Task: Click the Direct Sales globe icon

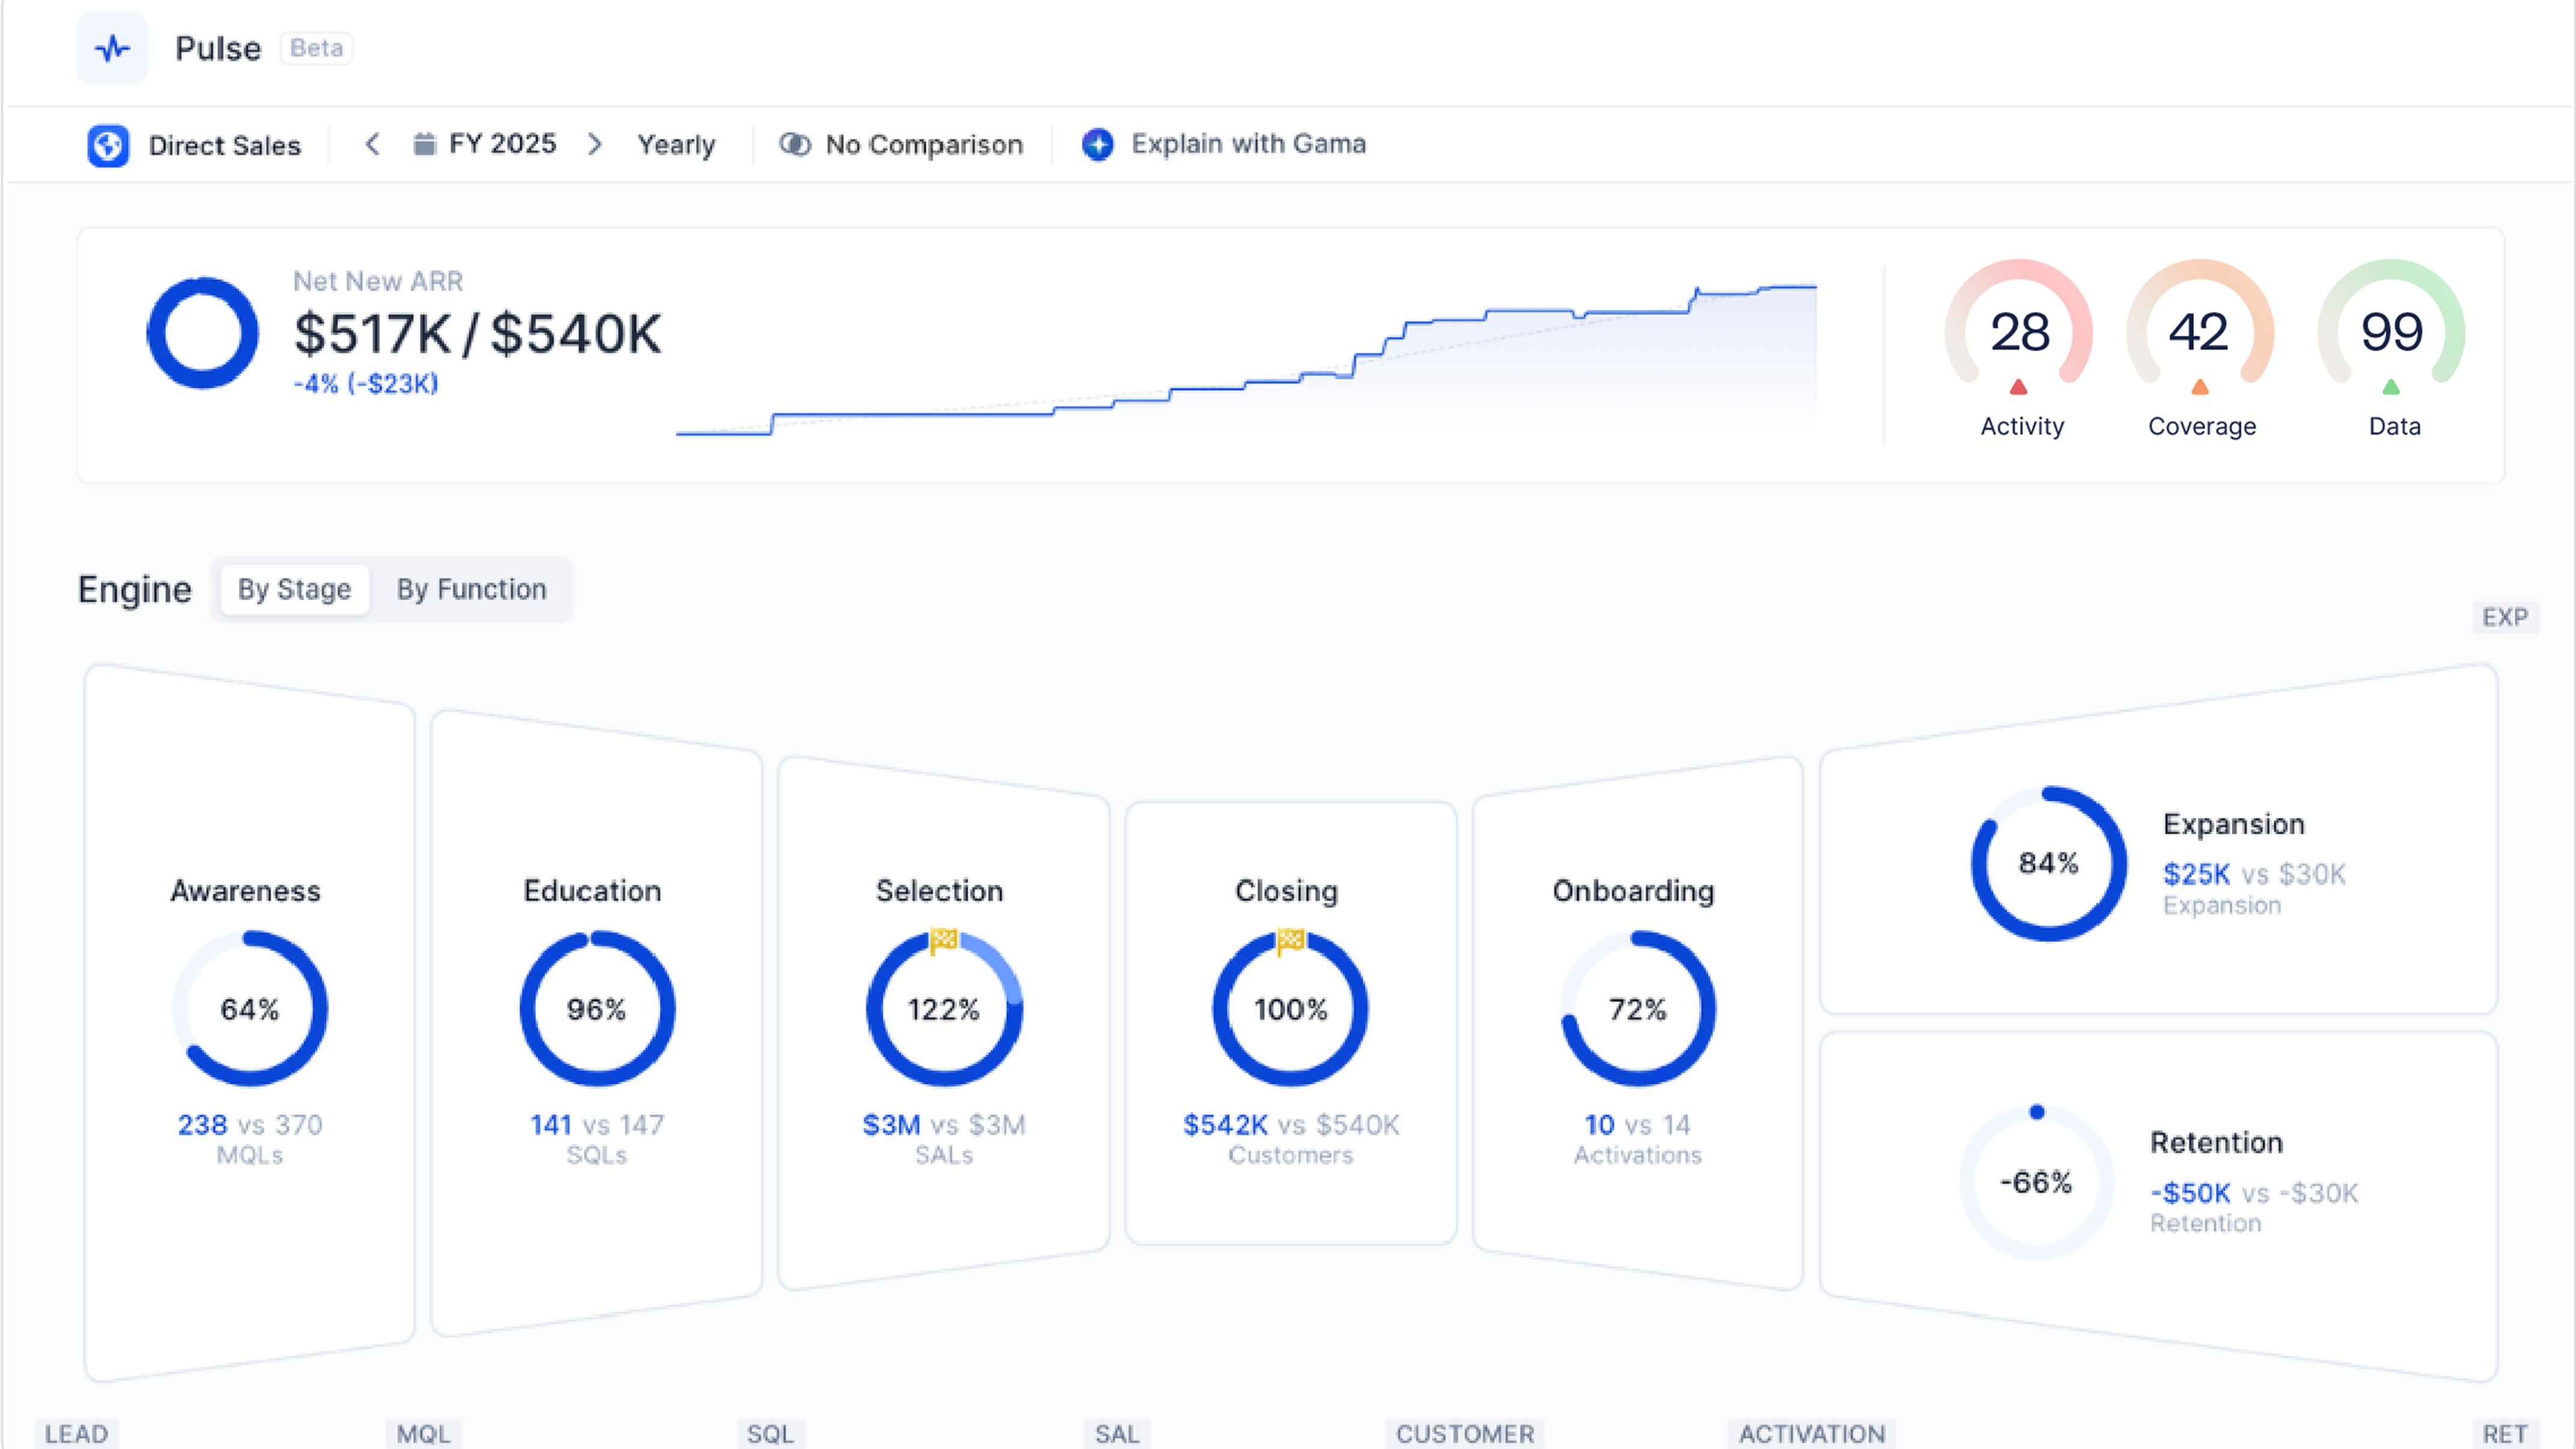Action: point(108,146)
